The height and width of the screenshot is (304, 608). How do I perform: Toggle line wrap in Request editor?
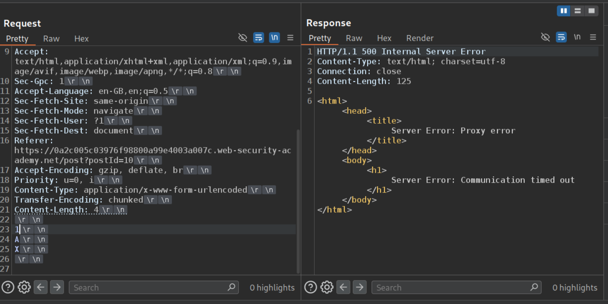pos(258,38)
